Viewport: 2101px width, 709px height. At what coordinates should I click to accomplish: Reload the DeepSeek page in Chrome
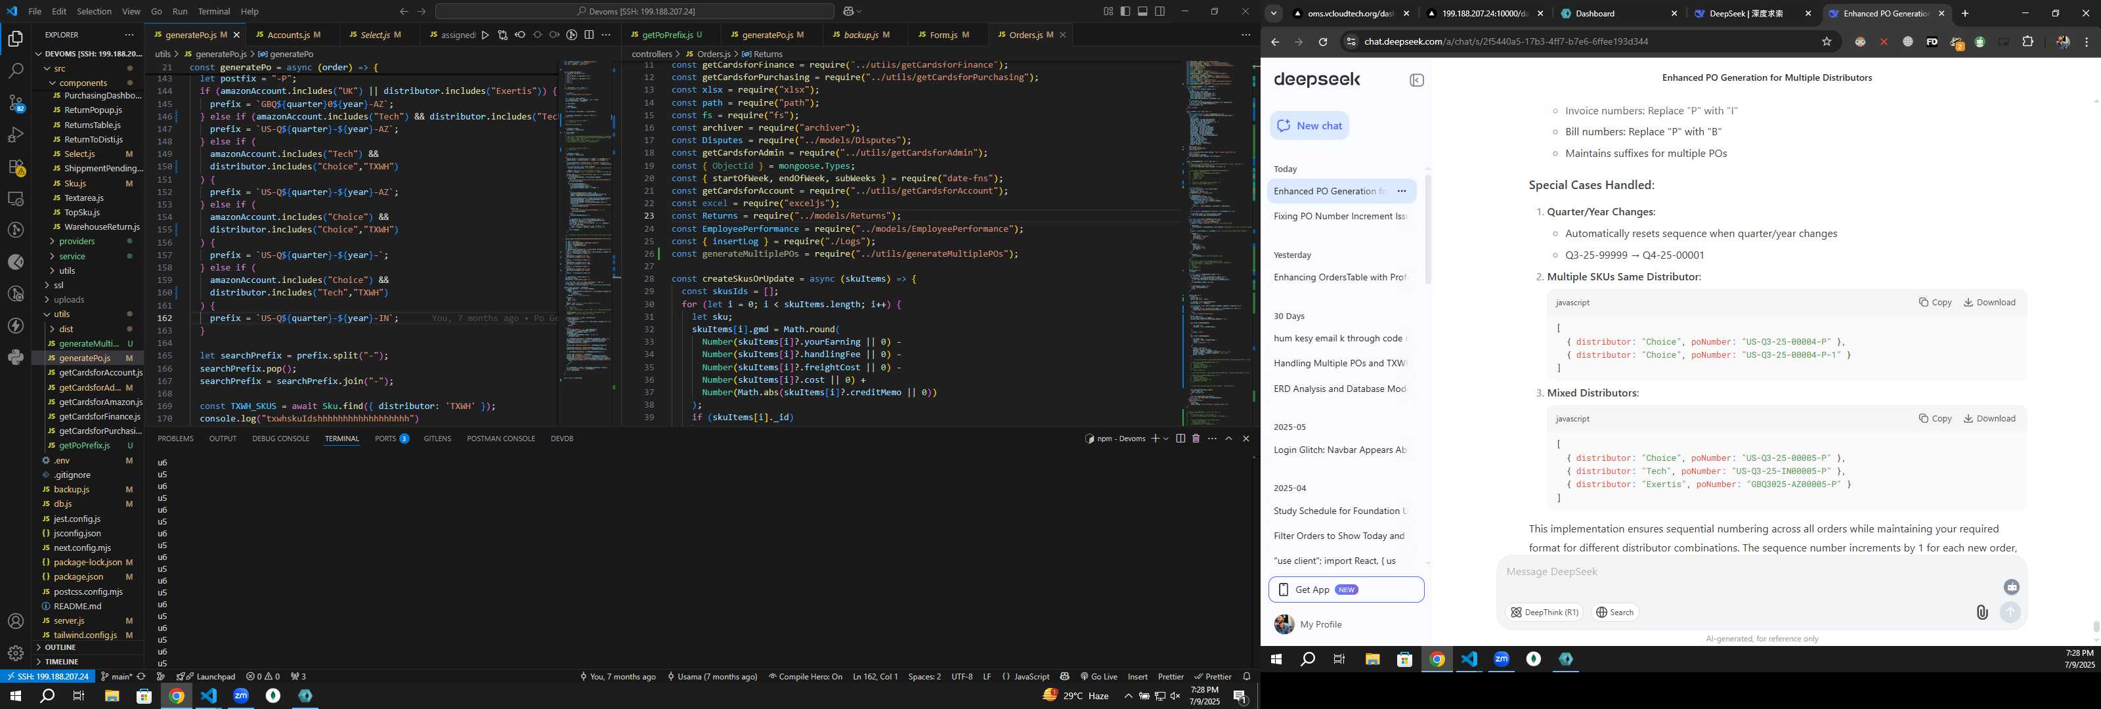tap(1323, 41)
